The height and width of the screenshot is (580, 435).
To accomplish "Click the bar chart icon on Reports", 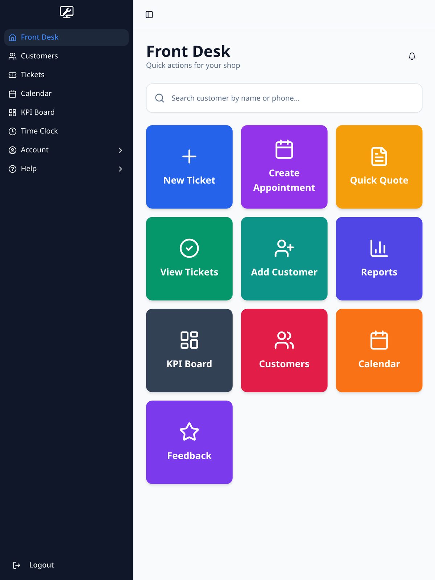I will 379,248.
